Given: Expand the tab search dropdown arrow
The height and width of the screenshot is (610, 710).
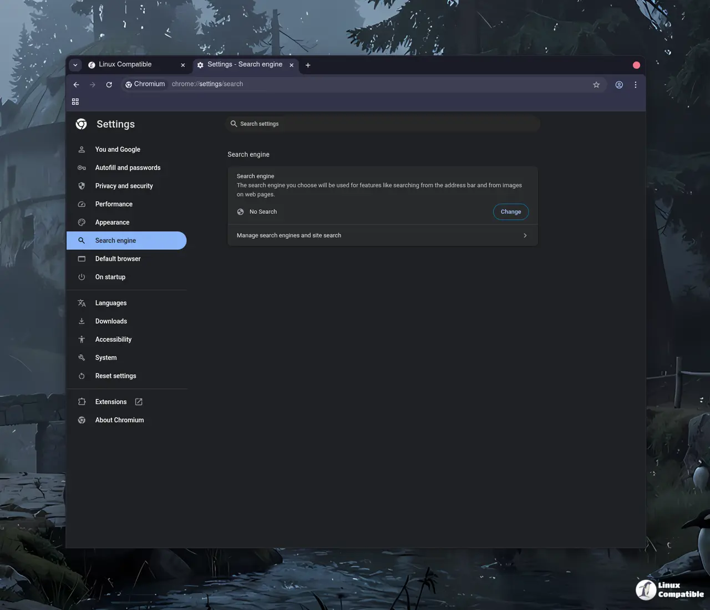Looking at the screenshot, I should (x=75, y=65).
